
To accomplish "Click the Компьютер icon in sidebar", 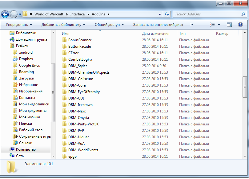I will (x=12, y=149).
